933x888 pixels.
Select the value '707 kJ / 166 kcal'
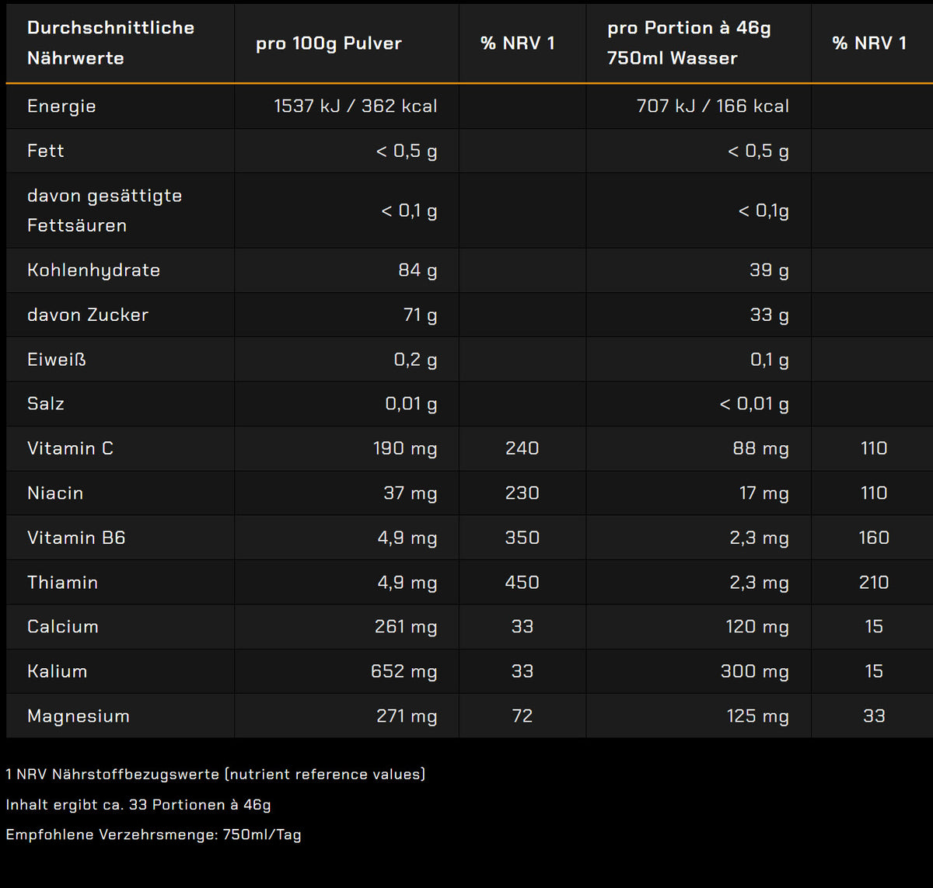click(713, 106)
